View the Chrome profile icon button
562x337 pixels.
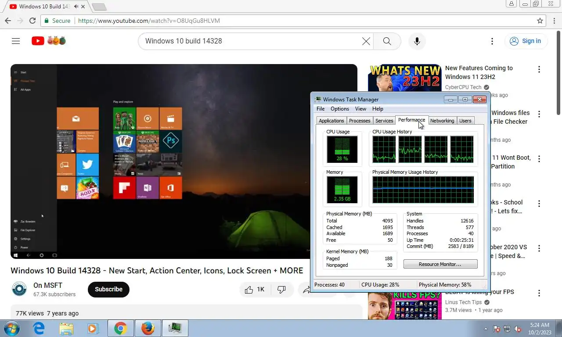pyautogui.click(x=511, y=4)
